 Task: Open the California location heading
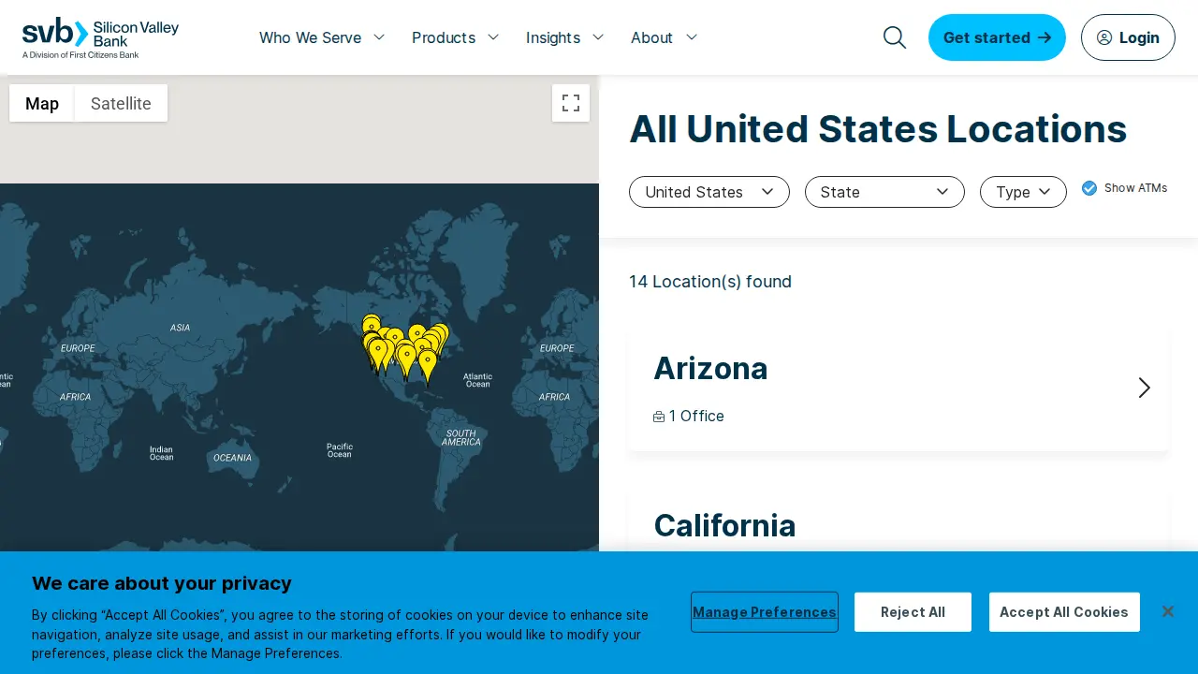(x=724, y=525)
